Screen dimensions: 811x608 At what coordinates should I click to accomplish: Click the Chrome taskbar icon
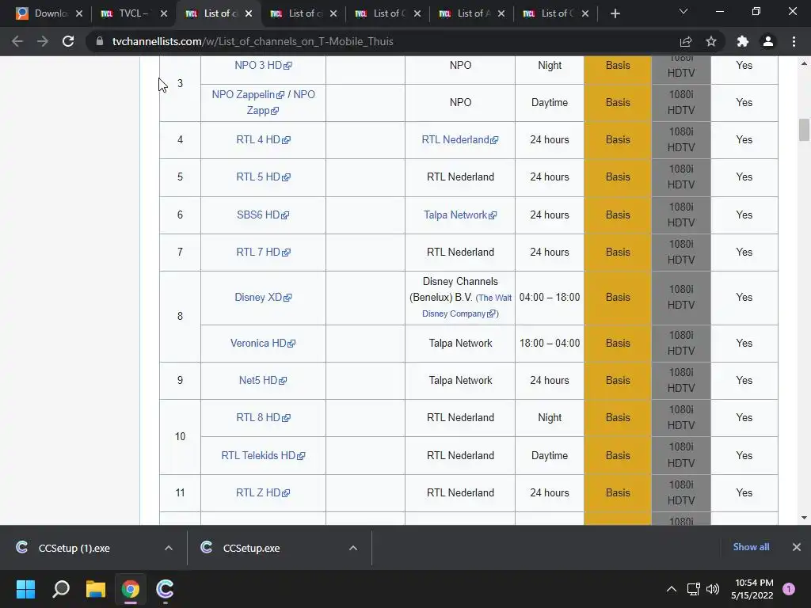(x=131, y=589)
